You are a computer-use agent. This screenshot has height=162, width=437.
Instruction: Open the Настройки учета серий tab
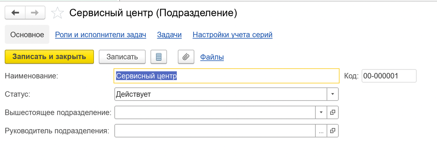232,35
